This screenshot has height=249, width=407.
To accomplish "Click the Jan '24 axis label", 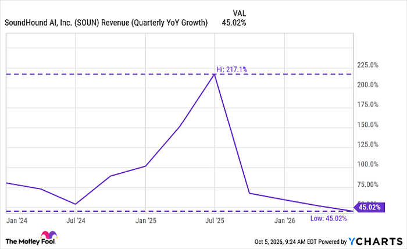I will click(x=17, y=220).
